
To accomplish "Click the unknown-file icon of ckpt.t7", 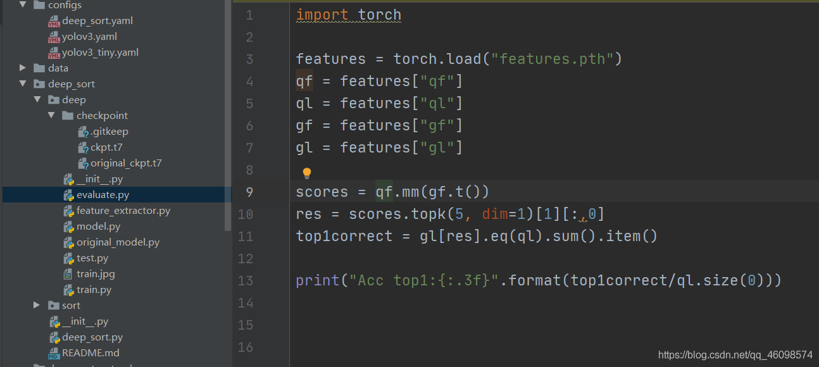I will (x=83, y=147).
